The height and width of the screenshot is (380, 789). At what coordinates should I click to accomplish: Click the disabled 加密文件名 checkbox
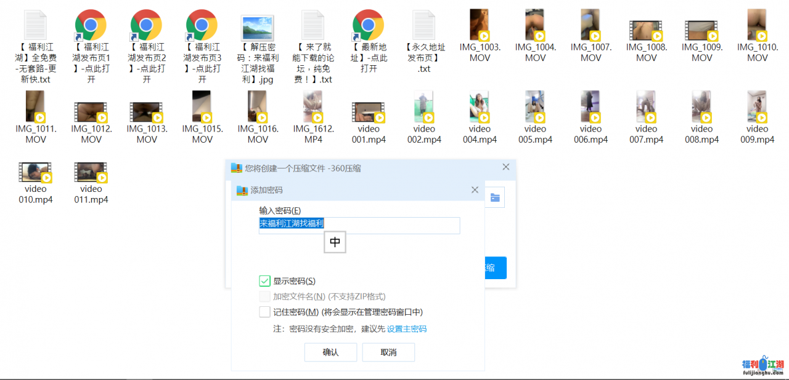tap(265, 296)
